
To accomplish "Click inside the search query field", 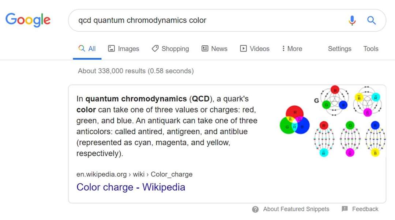I will point(205,20).
